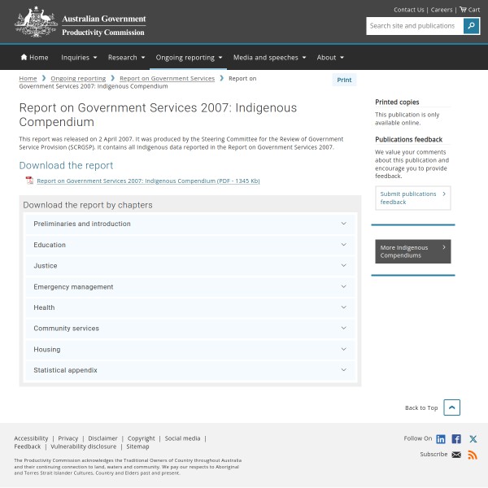The width and height of the screenshot is (488, 488).
Task: Expand the Emergency management chapter section
Action: coord(190,286)
